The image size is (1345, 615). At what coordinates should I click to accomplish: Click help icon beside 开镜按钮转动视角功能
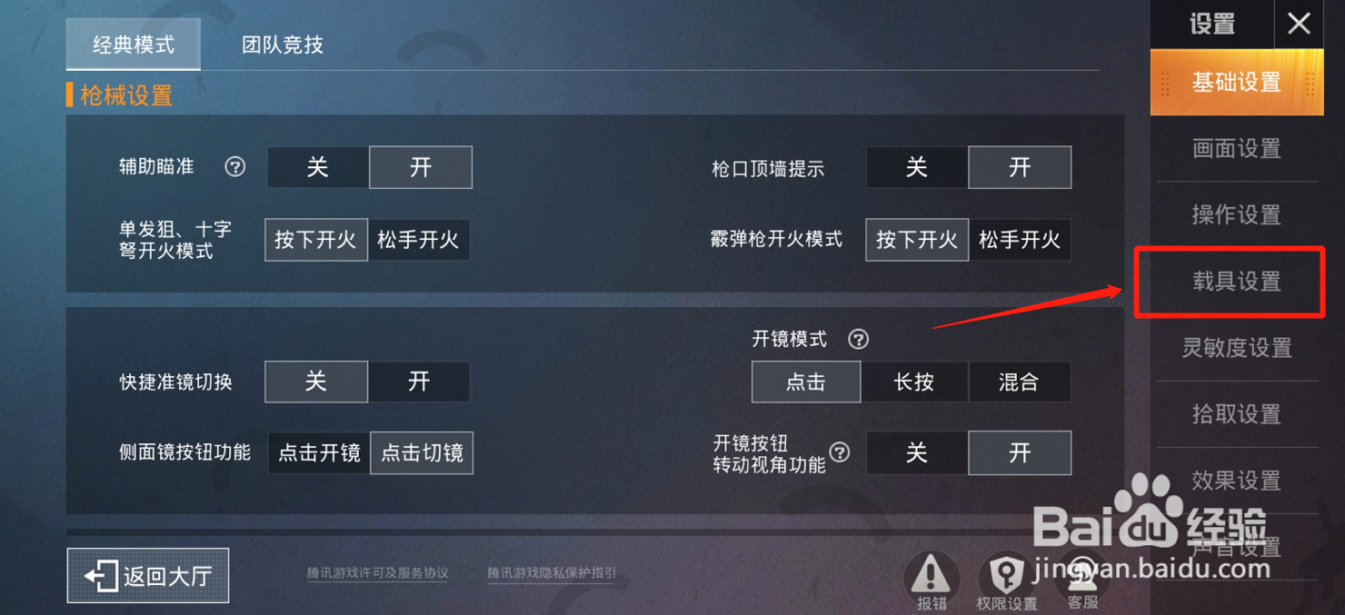click(840, 452)
